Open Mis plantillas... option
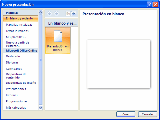The height and width of the screenshot is (120, 160). 16,37
